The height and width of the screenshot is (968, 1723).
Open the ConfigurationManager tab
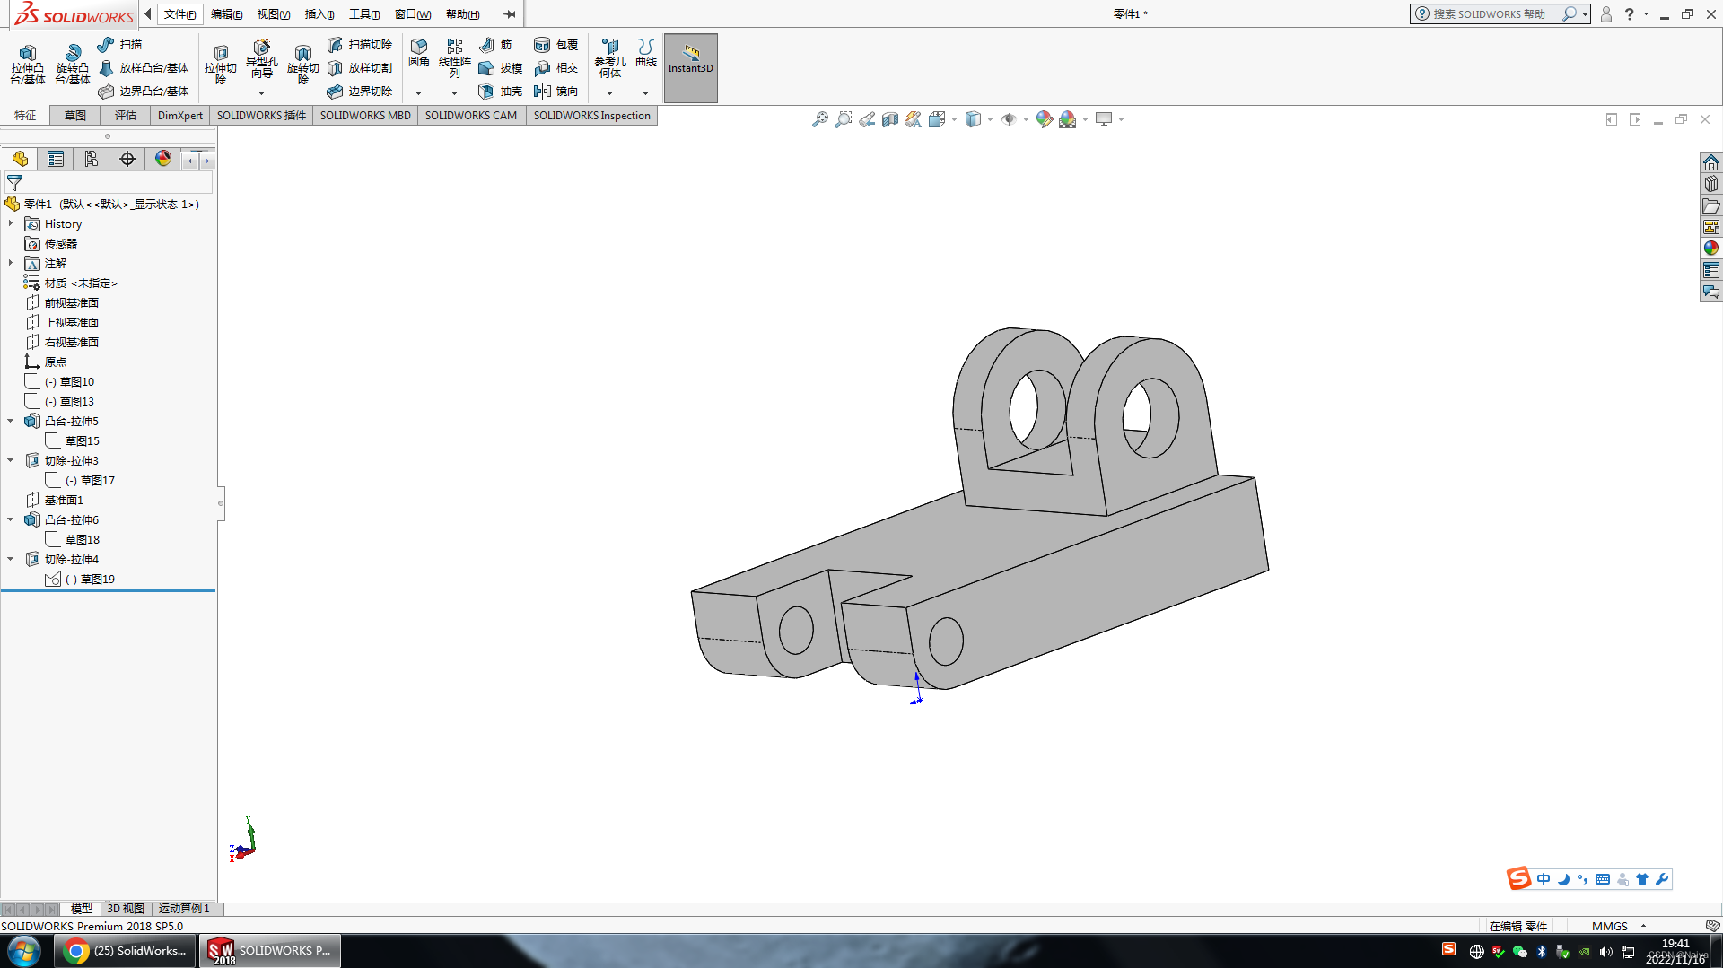(92, 159)
